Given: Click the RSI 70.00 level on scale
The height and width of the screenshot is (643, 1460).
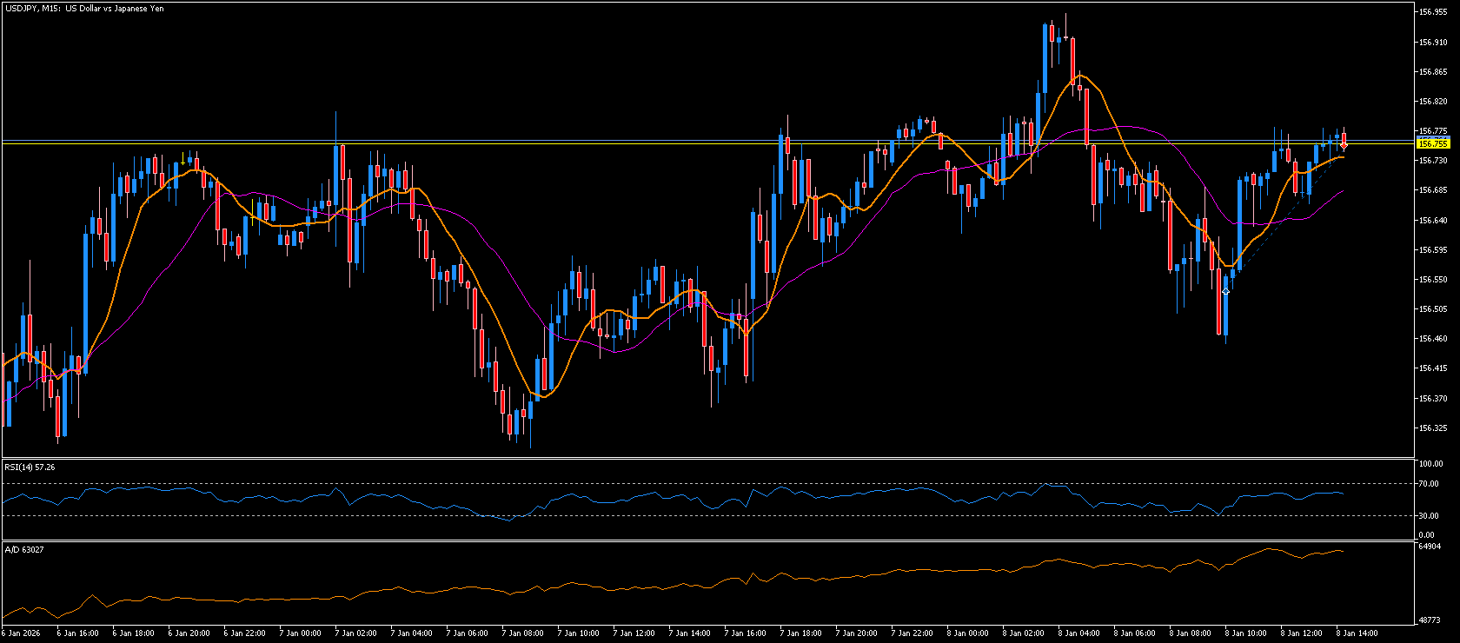Looking at the screenshot, I should [1428, 483].
